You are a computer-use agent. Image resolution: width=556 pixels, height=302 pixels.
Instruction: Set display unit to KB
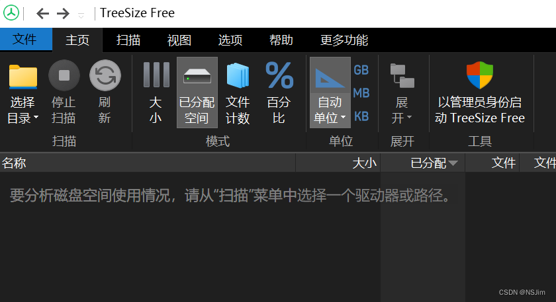361,116
